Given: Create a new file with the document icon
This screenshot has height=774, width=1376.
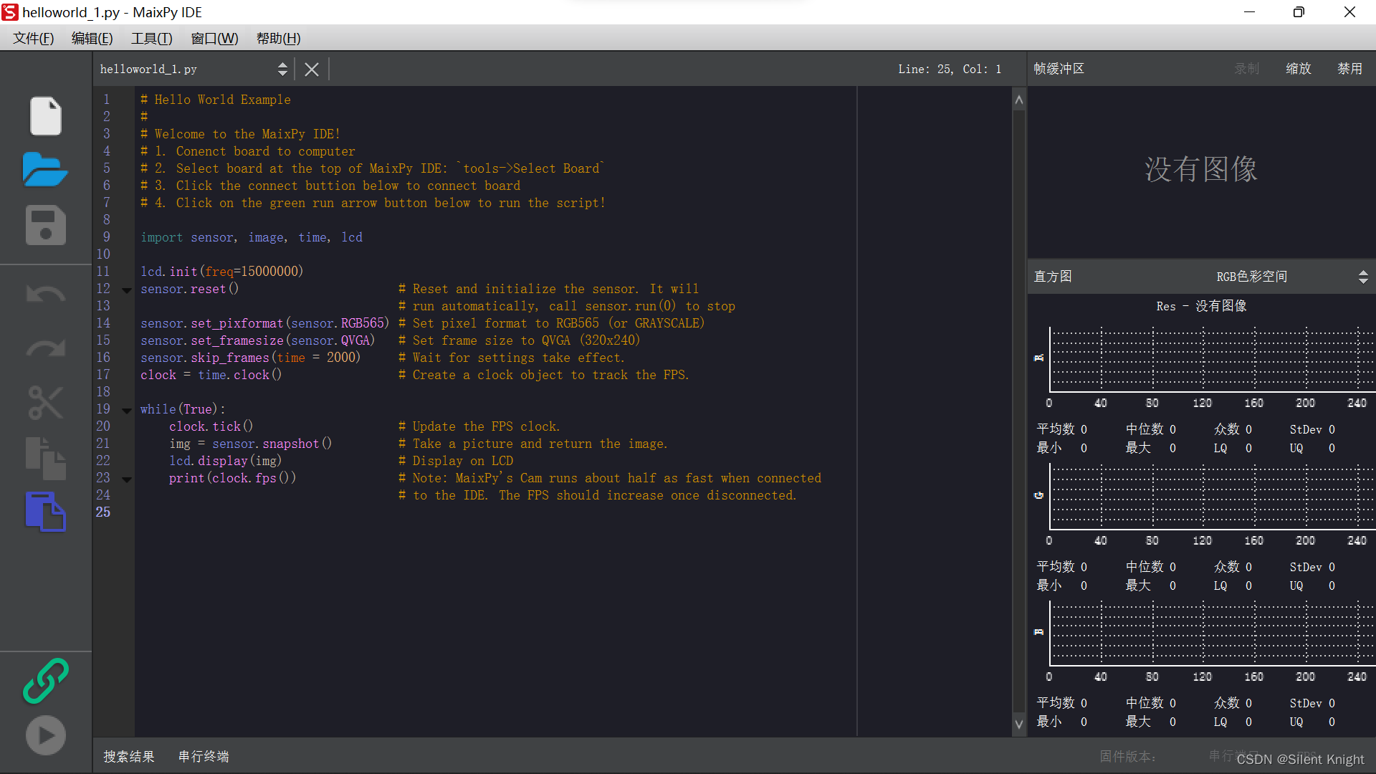Looking at the screenshot, I should coord(46,116).
